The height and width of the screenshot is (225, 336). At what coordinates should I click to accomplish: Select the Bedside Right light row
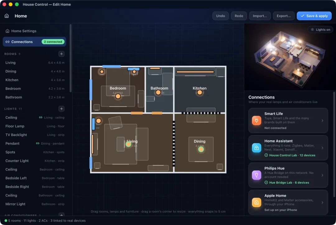pos(35,187)
